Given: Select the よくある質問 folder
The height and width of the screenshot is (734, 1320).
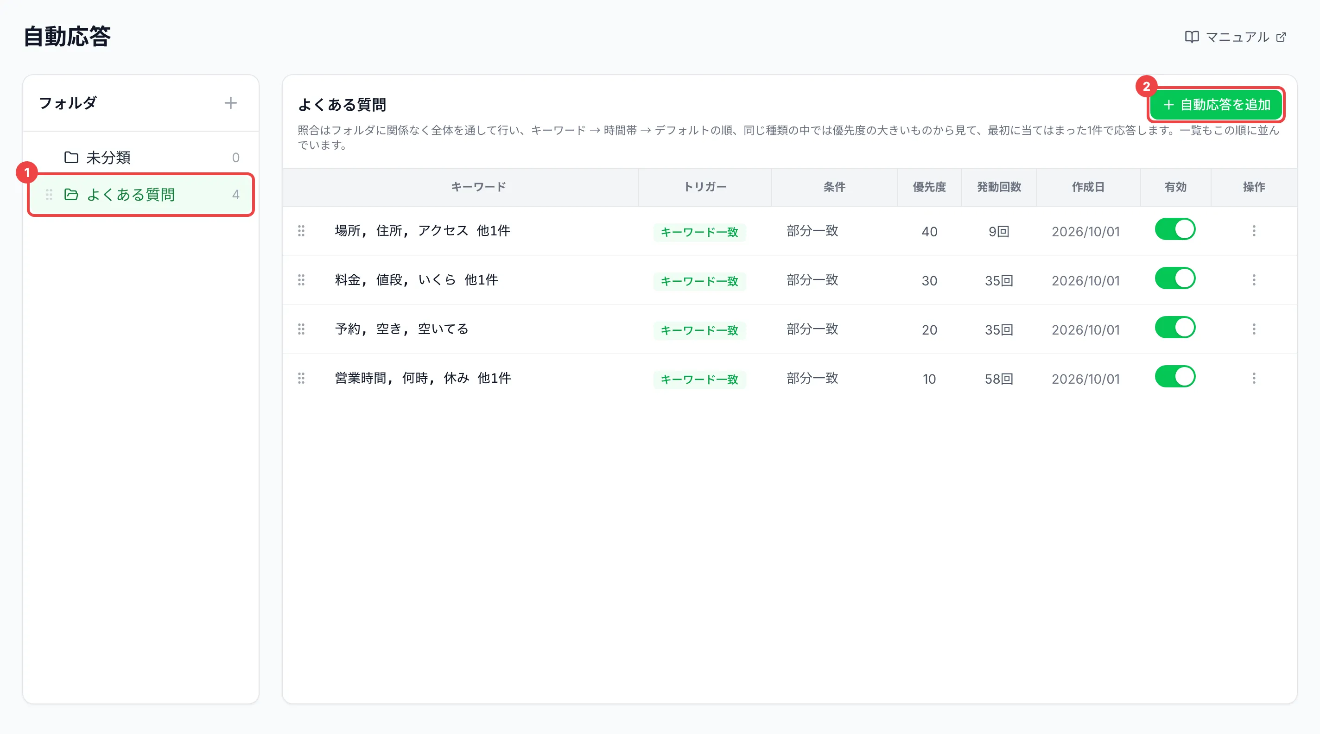Looking at the screenshot, I should (141, 195).
